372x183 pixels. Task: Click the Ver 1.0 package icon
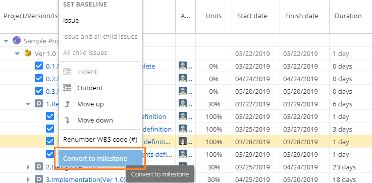28,53
